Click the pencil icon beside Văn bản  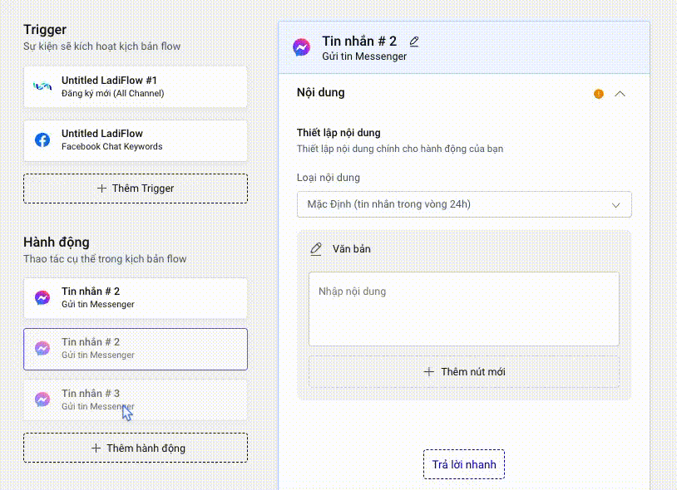pyautogui.click(x=315, y=248)
